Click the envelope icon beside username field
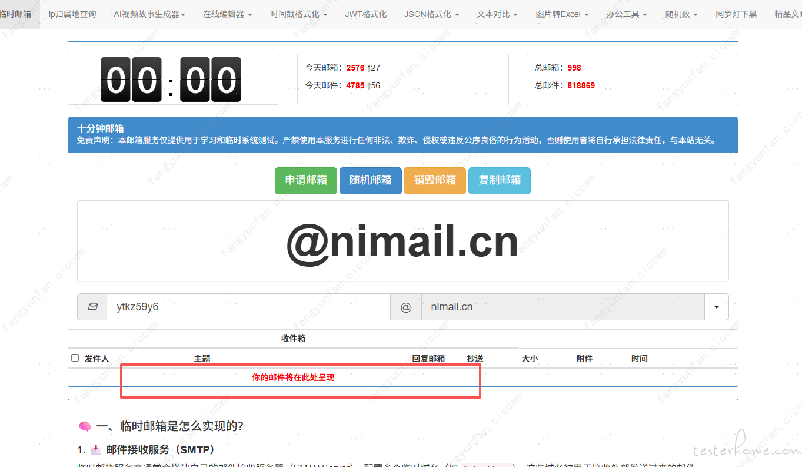This screenshot has height=467, width=802. (x=92, y=307)
